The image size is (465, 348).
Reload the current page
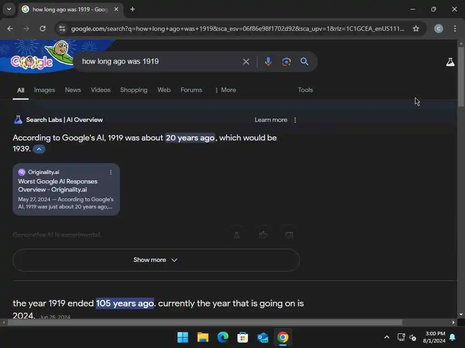click(x=43, y=29)
